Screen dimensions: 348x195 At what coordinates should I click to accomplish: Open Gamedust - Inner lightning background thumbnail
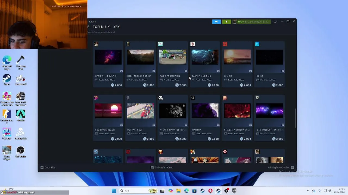(269, 111)
